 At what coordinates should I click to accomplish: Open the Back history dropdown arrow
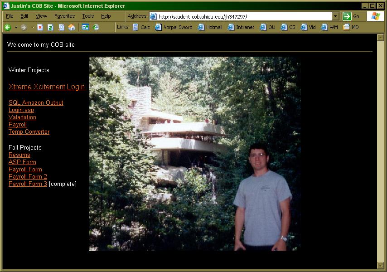coord(16,27)
